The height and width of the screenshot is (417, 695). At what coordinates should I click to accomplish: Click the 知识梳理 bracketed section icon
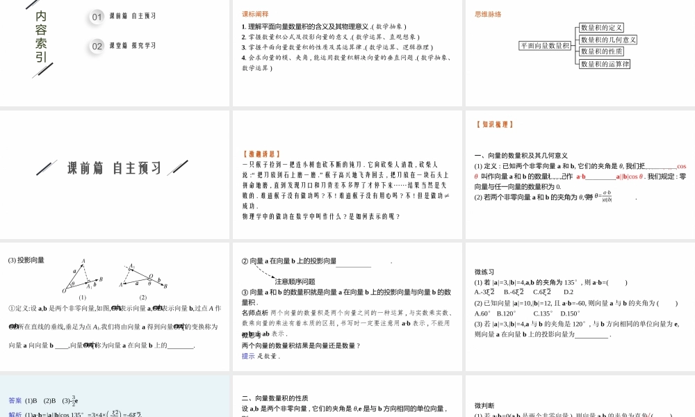[495, 124]
